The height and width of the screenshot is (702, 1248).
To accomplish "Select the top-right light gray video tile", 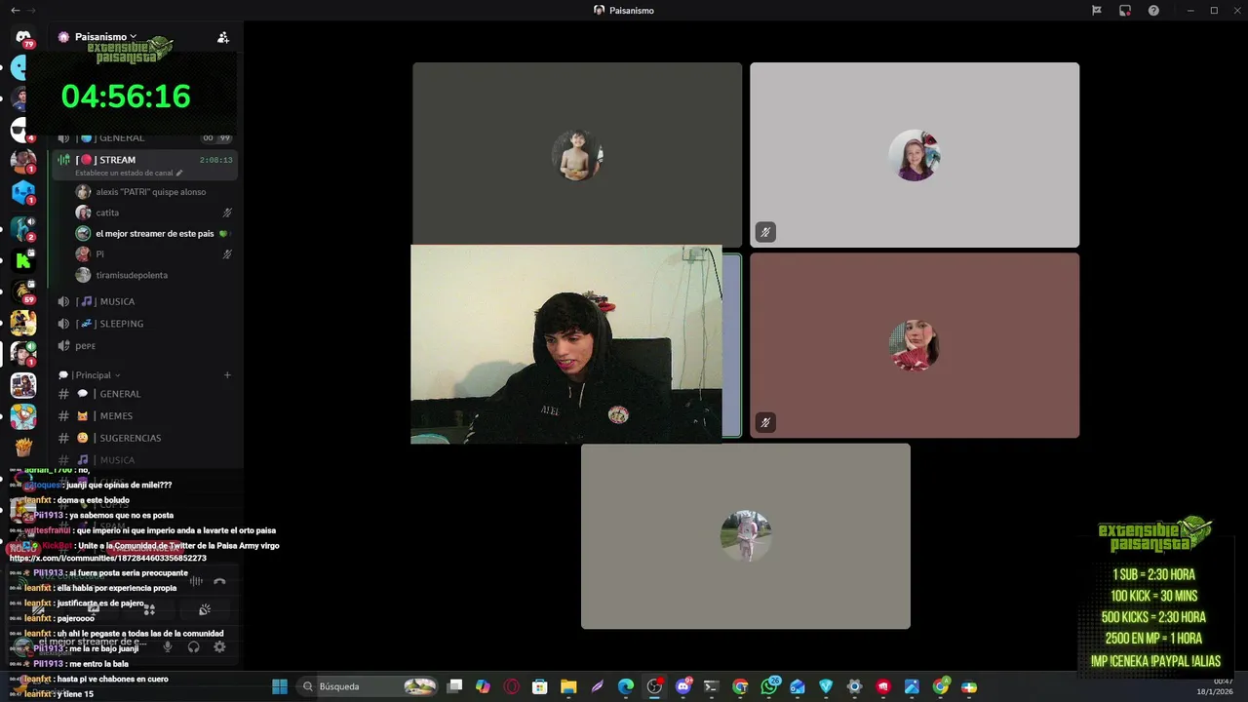I will pyautogui.click(x=915, y=155).
